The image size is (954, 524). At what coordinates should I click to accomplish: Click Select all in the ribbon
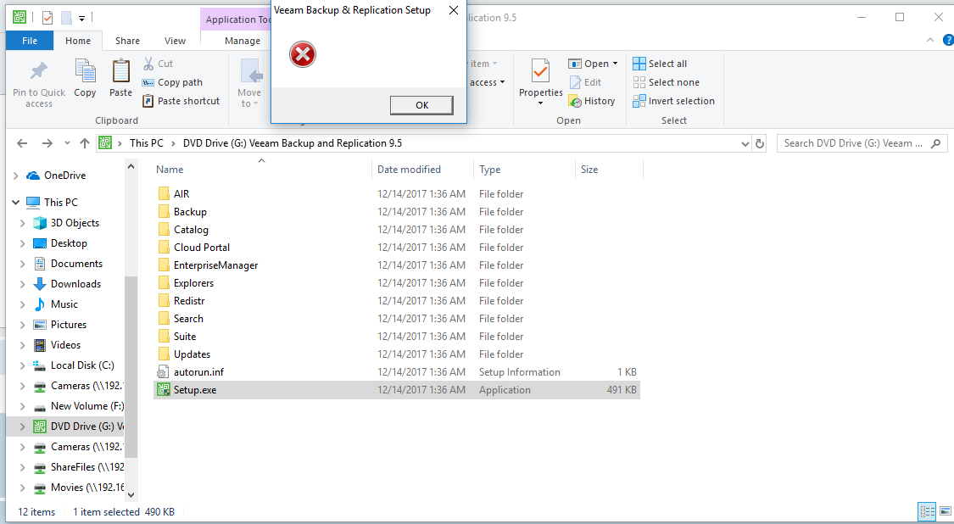pyautogui.click(x=660, y=64)
